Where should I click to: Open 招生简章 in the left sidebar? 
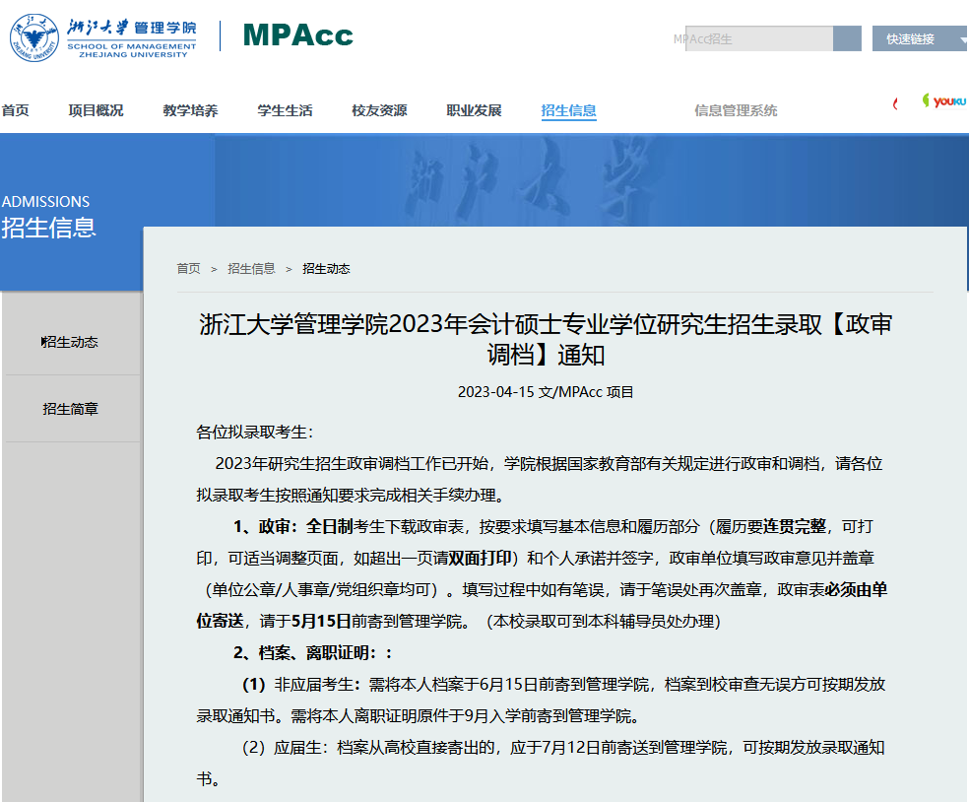71,409
